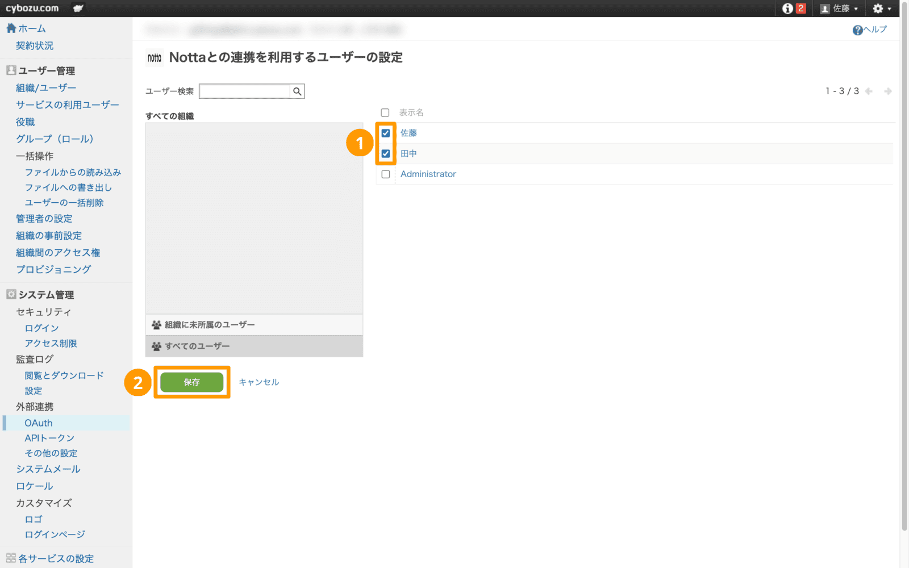
Task: Click group icon beside すべてのユーザー
Action: pos(156,346)
